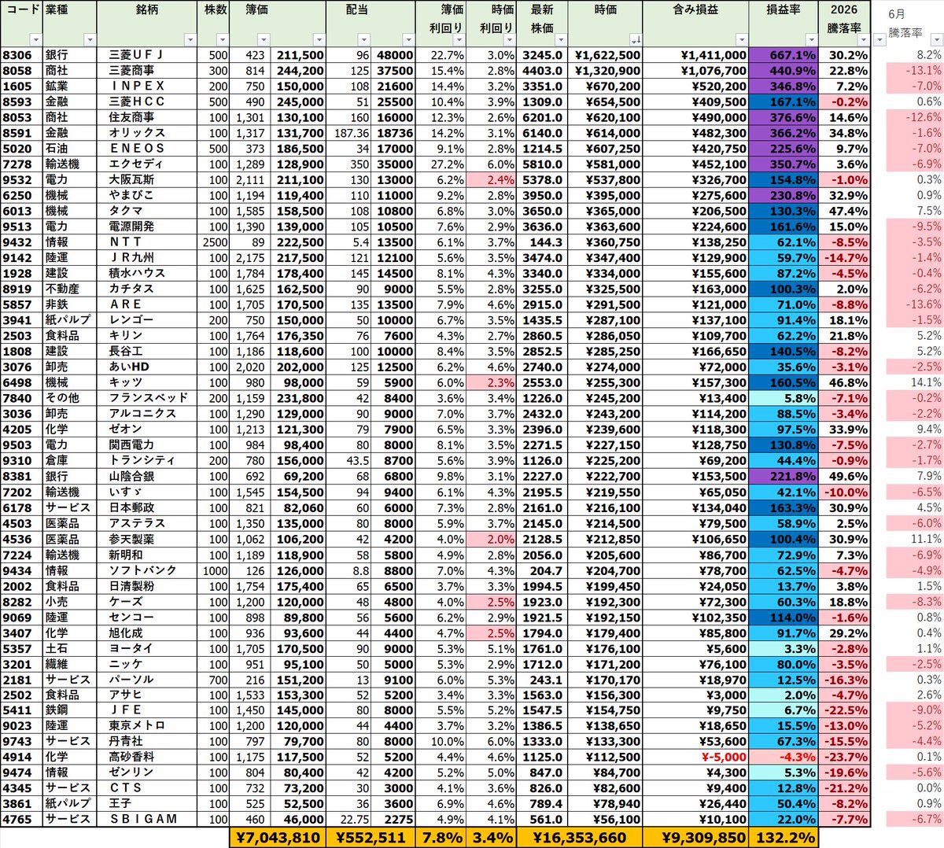Select the JR九州 name cell
Viewport: 944px width, 848px height.
(x=146, y=258)
